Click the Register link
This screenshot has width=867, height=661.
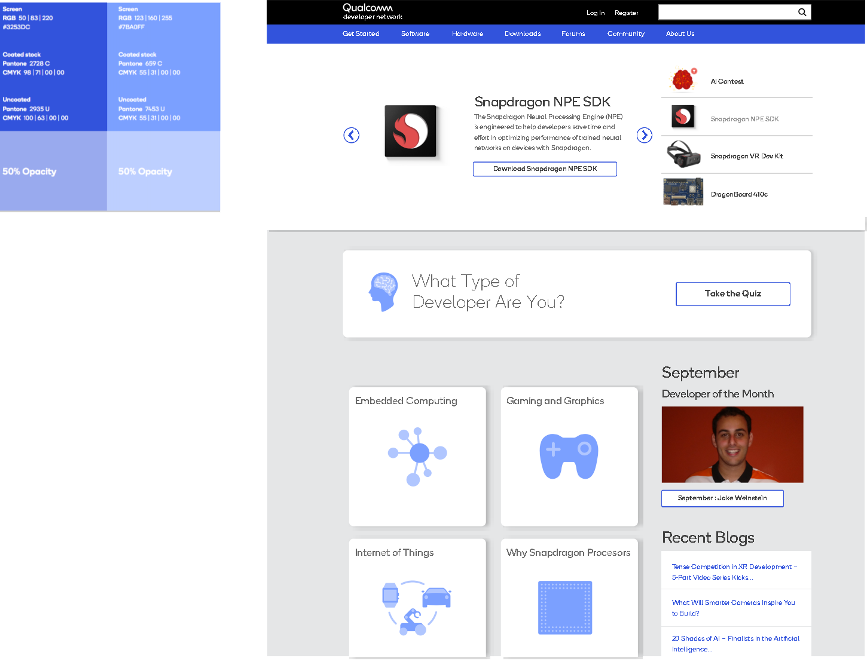point(626,13)
